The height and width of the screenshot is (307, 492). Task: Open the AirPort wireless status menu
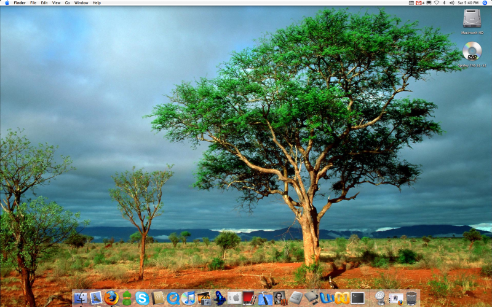click(437, 3)
